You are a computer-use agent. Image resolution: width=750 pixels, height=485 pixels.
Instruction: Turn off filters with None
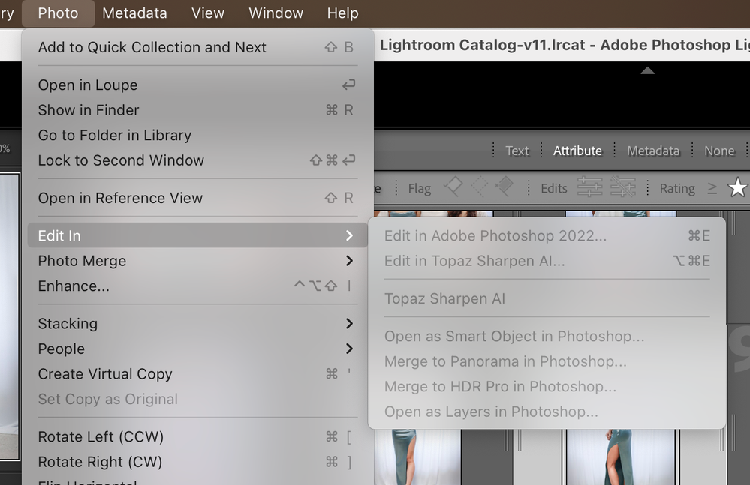coord(718,151)
